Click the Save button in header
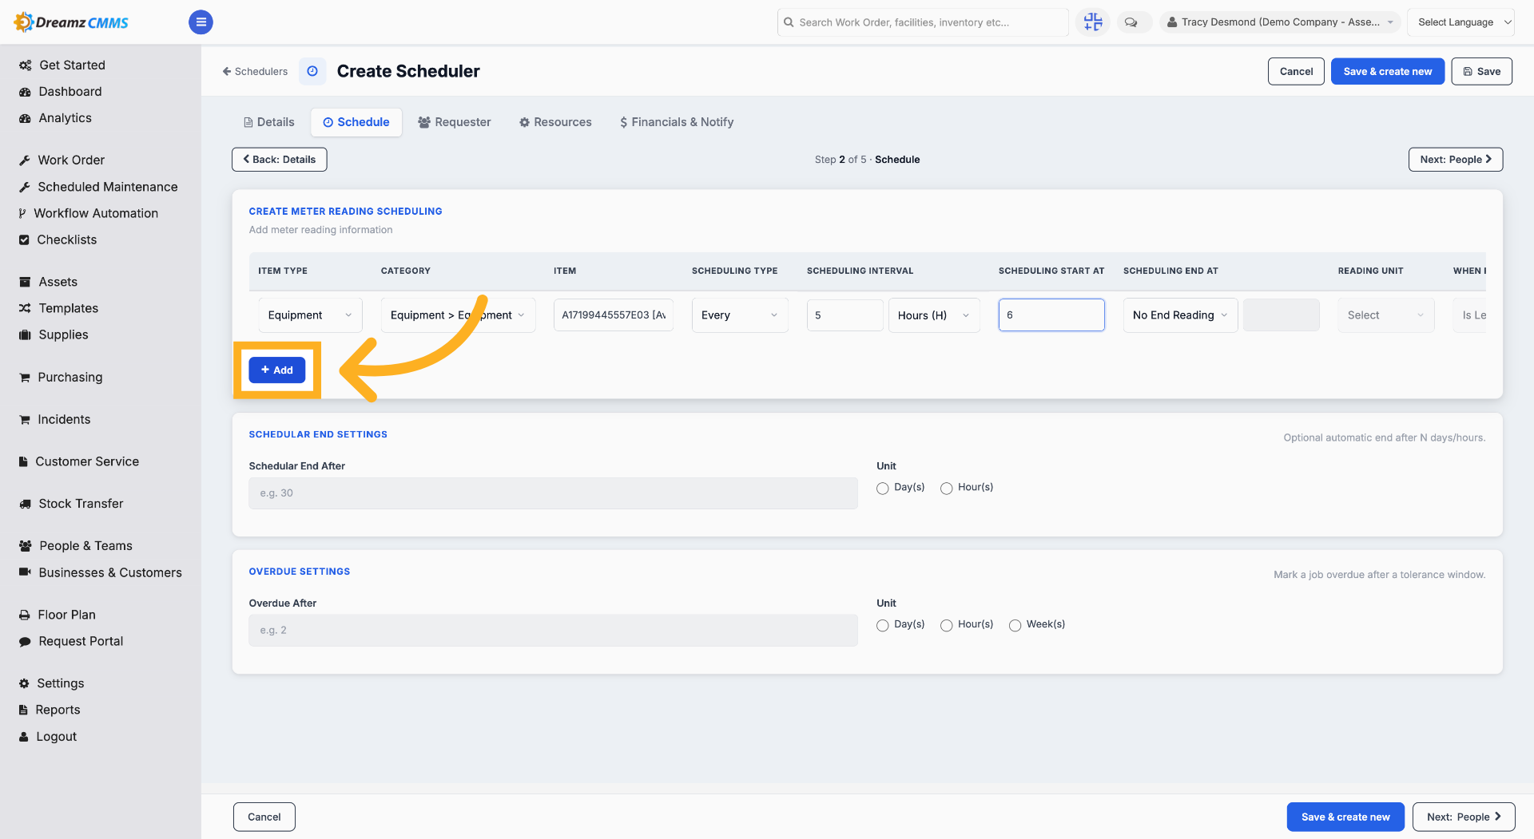1534x839 pixels. (1482, 71)
